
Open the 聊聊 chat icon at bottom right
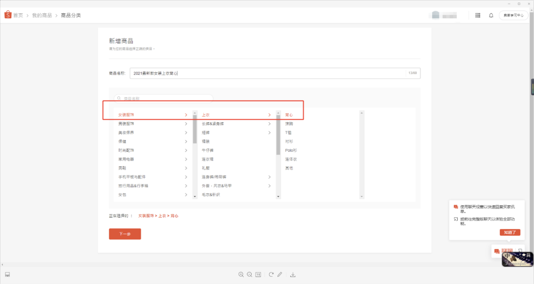(x=496, y=251)
